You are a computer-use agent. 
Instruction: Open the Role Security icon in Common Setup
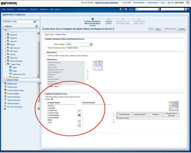click(x=5, y=87)
